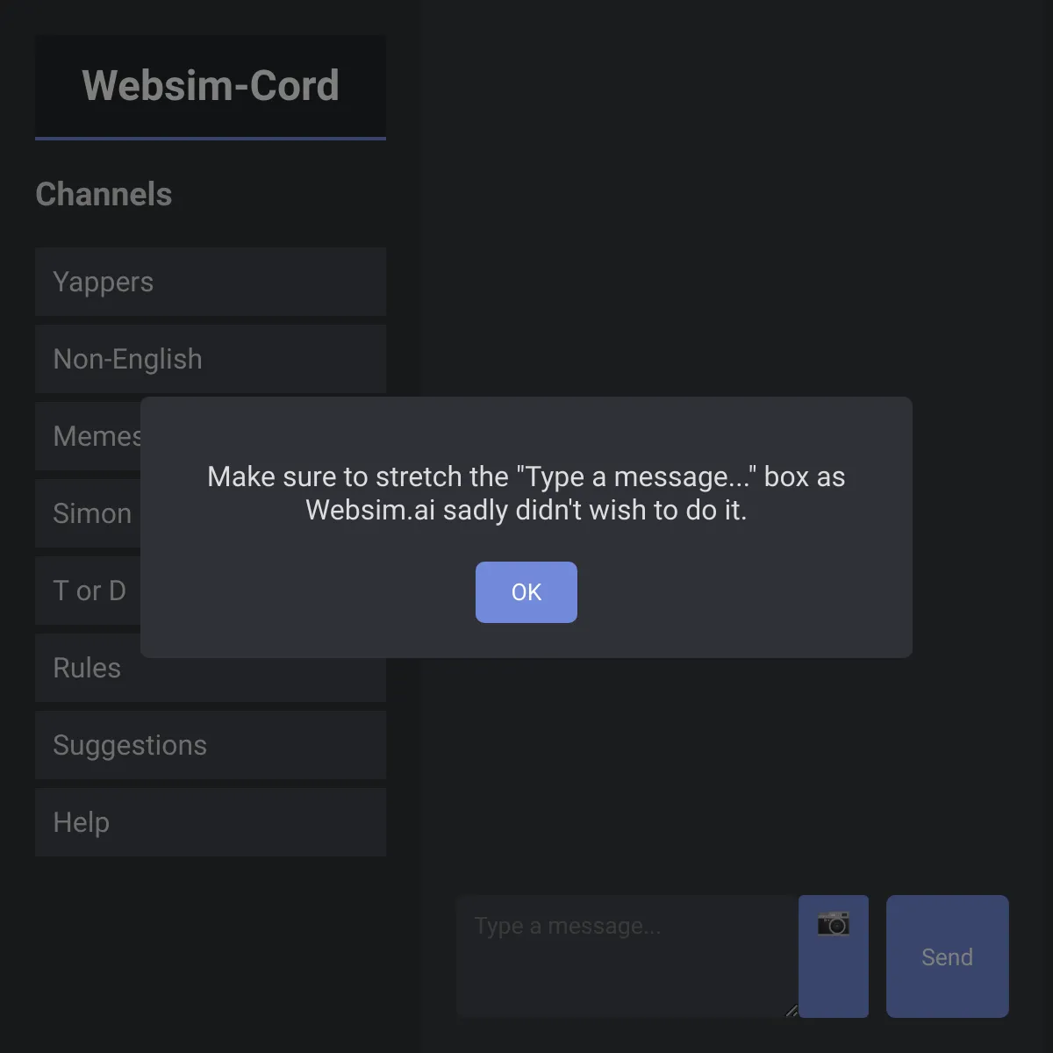Select the Help channel
Screen dimensions: 1053x1053
[x=211, y=822]
